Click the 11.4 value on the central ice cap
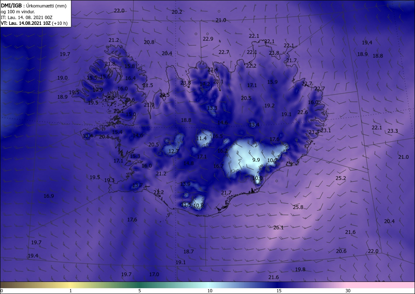 (x=201, y=138)
